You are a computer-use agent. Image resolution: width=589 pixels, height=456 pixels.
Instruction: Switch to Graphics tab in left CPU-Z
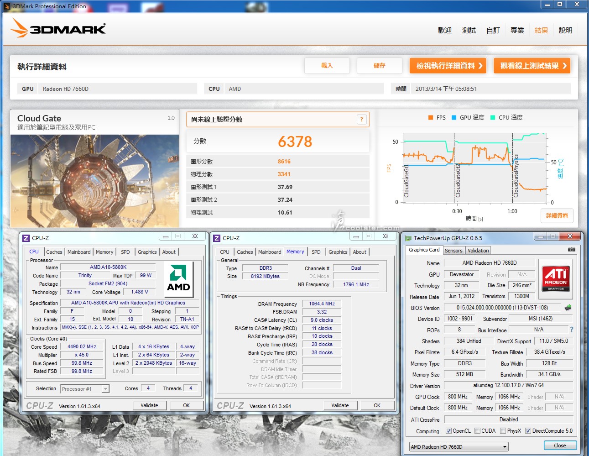[x=147, y=252]
